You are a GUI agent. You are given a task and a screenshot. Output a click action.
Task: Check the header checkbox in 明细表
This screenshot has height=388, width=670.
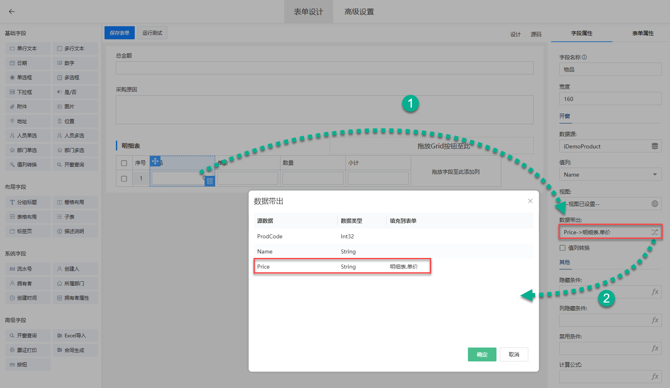[124, 163]
